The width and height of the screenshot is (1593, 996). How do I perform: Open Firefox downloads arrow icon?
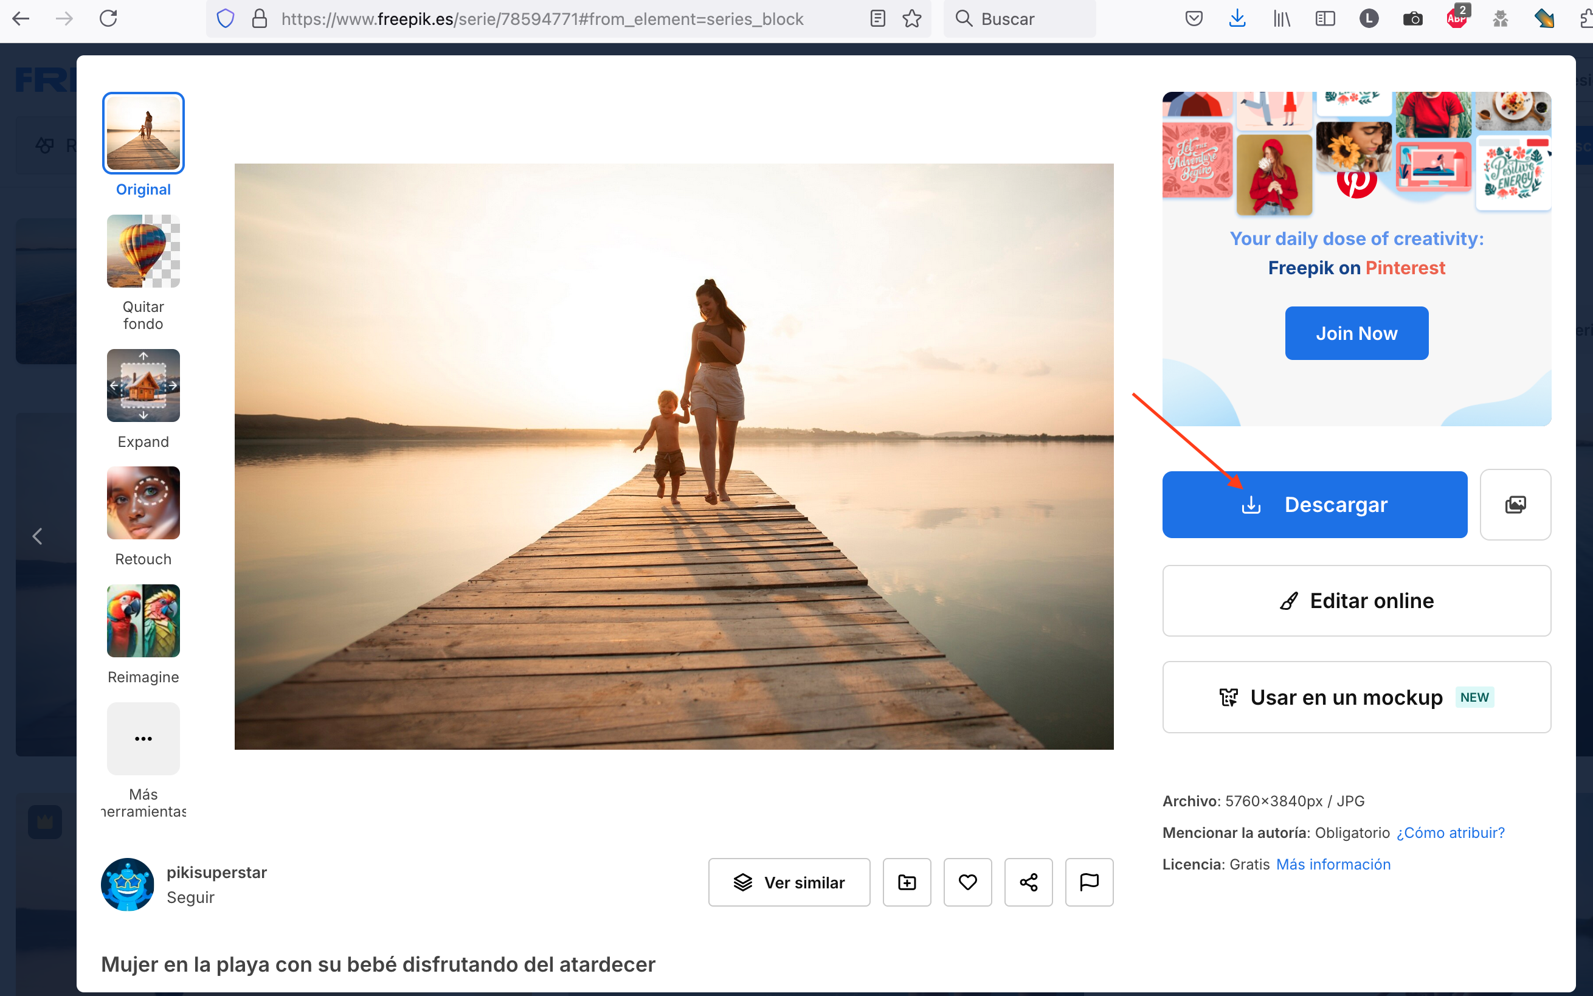tap(1237, 18)
